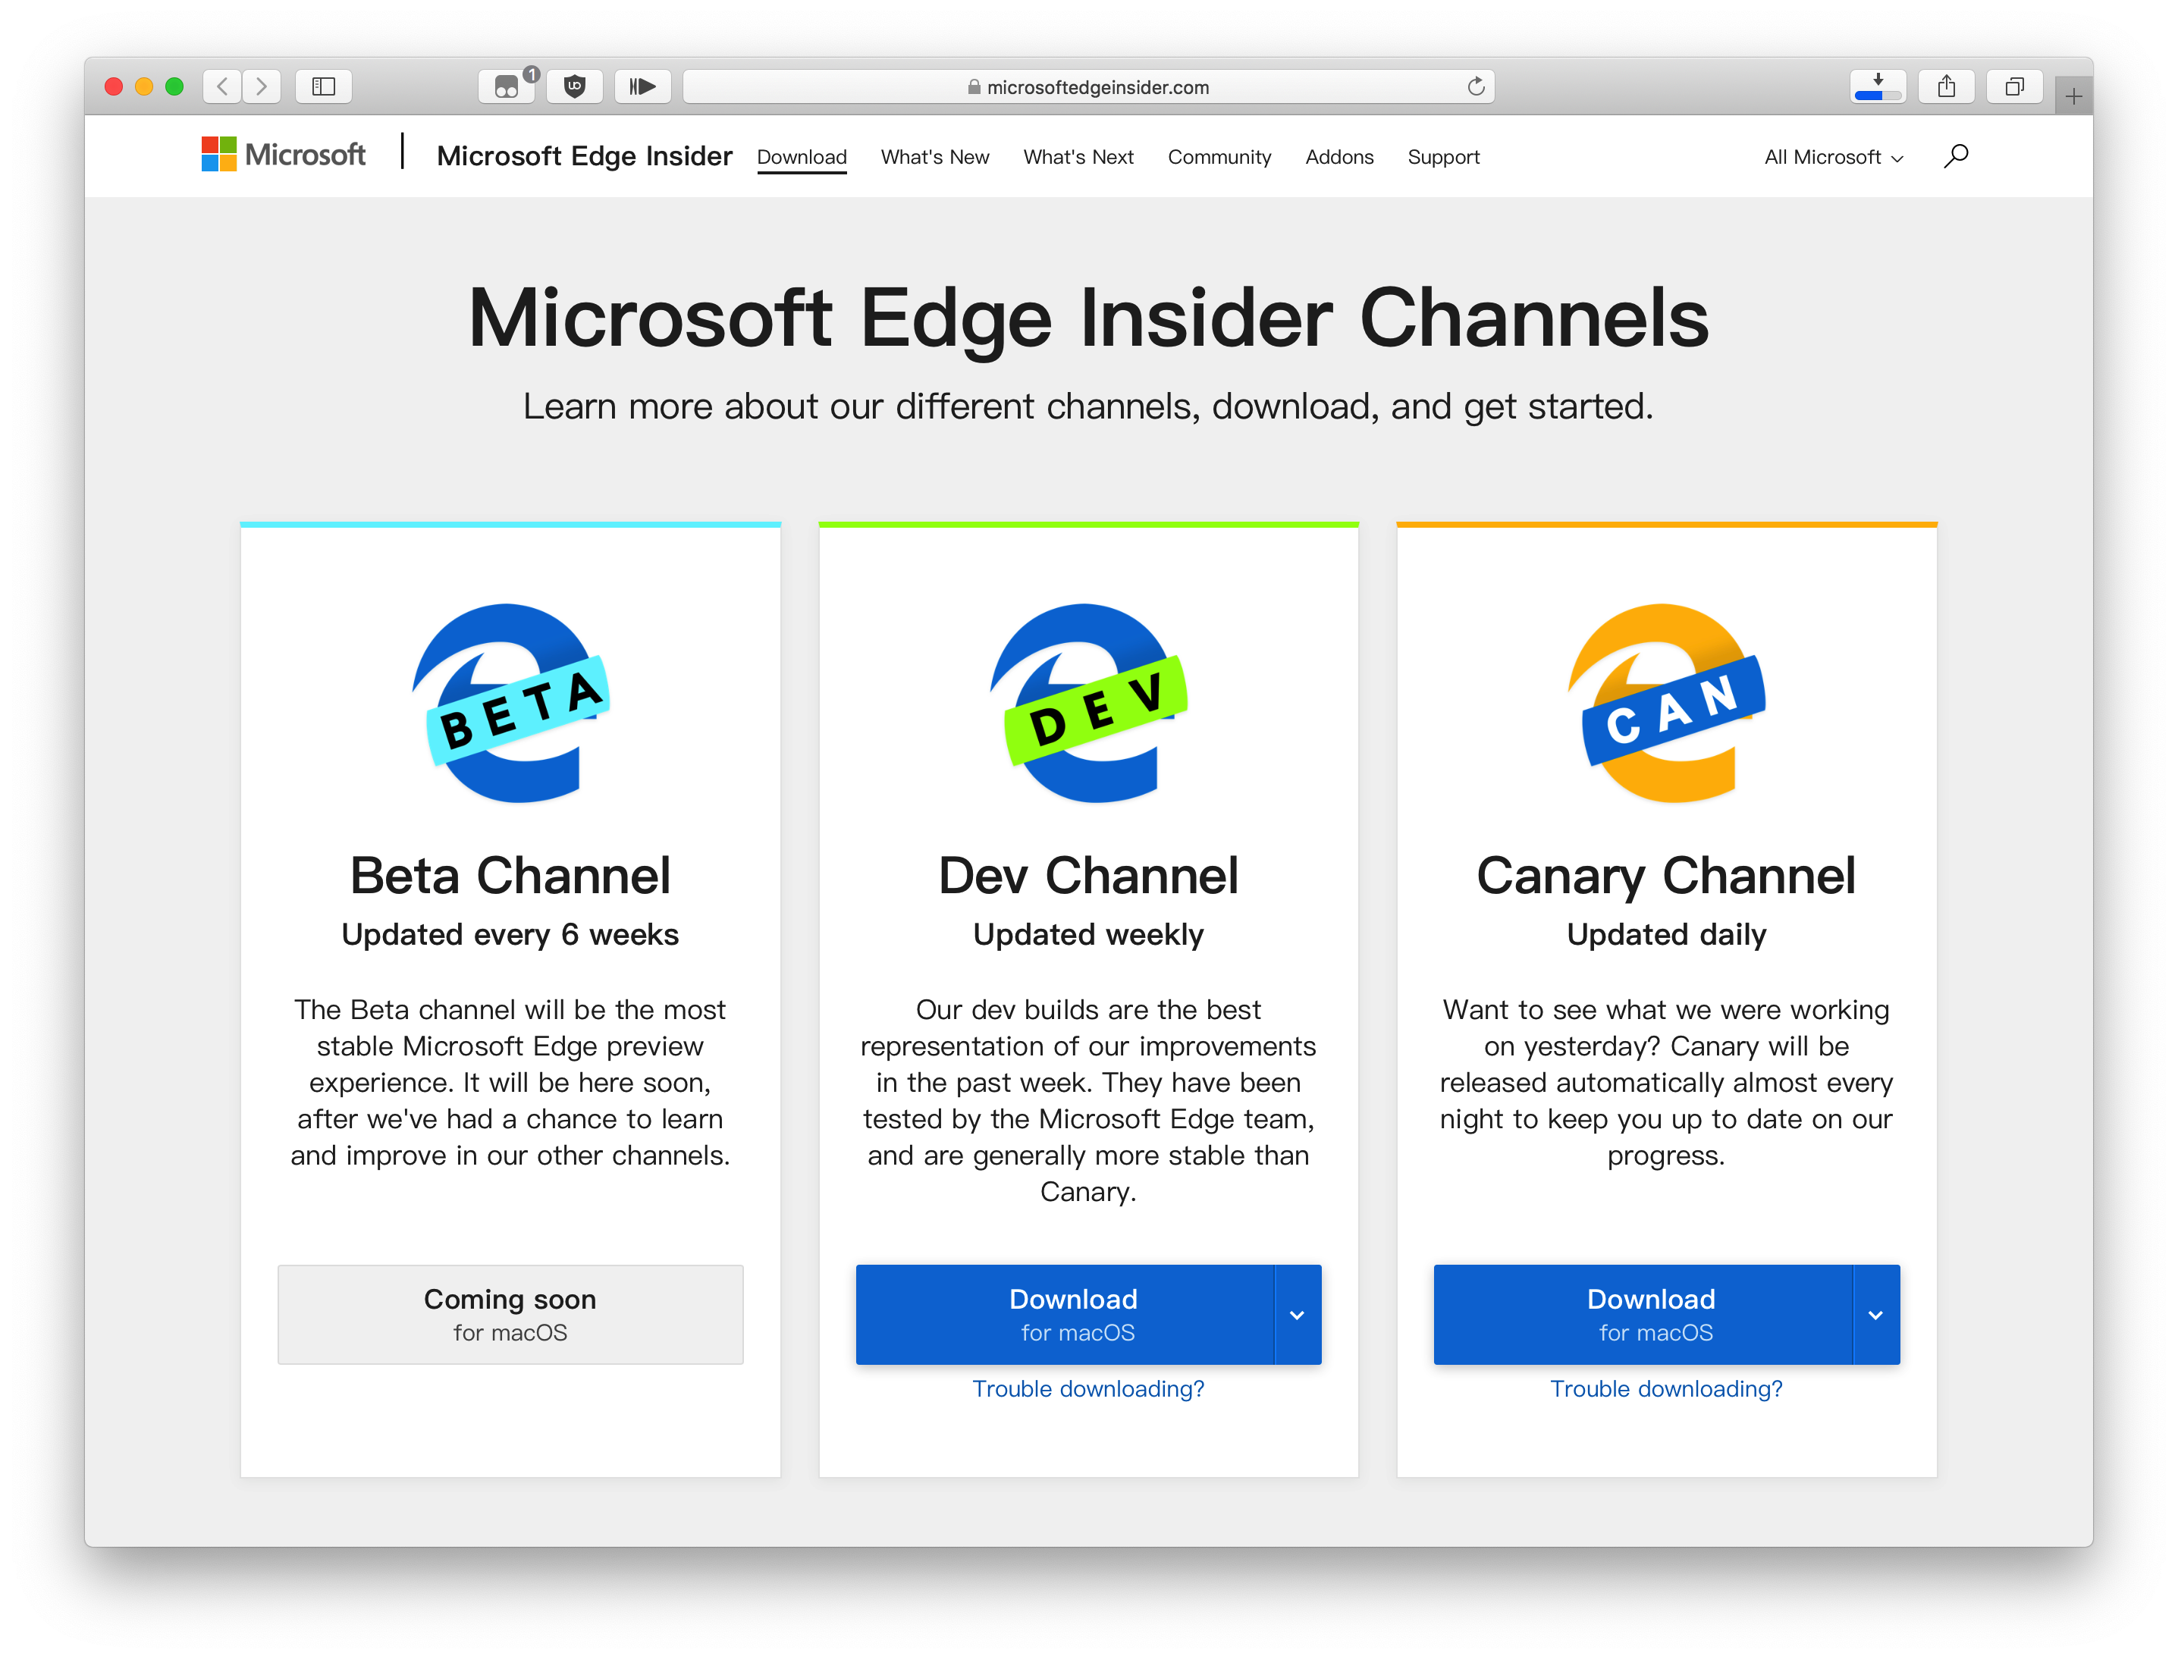
Task: Open the Microsoft Edge Insider home link
Action: (585, 156)
